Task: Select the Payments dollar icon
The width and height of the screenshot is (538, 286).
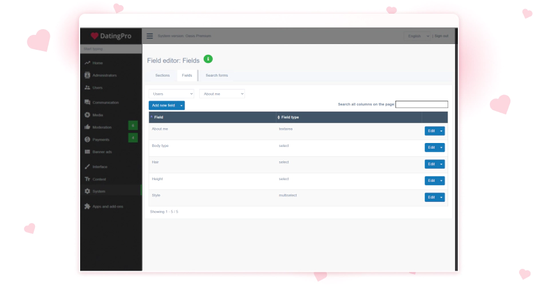Action: tap(88, 139)
